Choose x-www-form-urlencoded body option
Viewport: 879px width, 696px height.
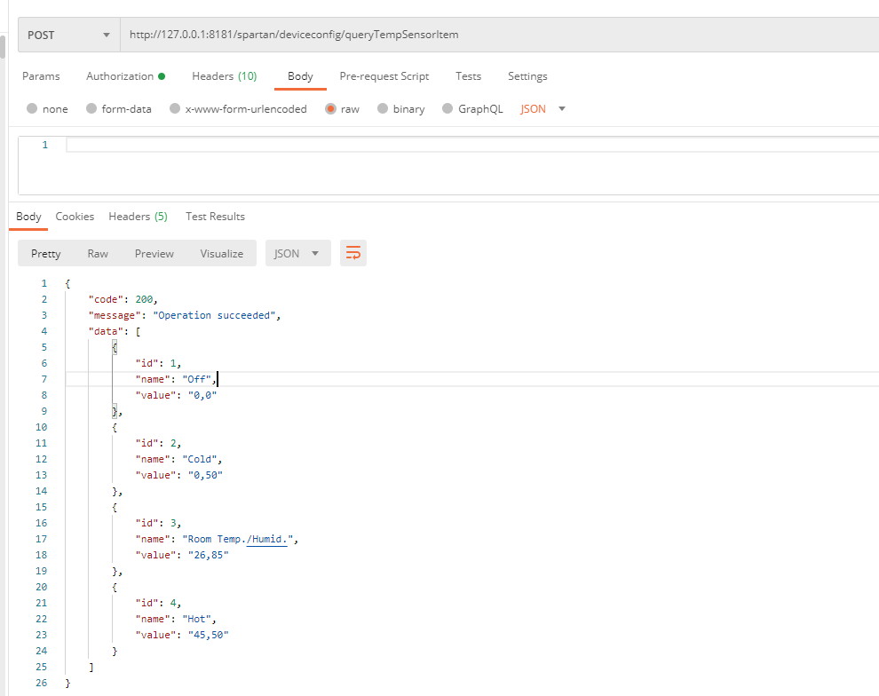coord(175,109)
